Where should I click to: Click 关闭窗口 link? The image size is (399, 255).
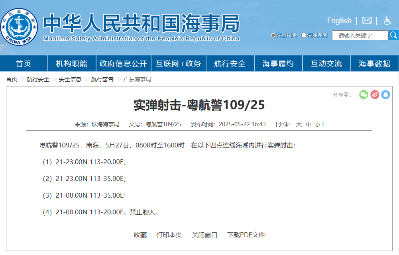(204, 235)
